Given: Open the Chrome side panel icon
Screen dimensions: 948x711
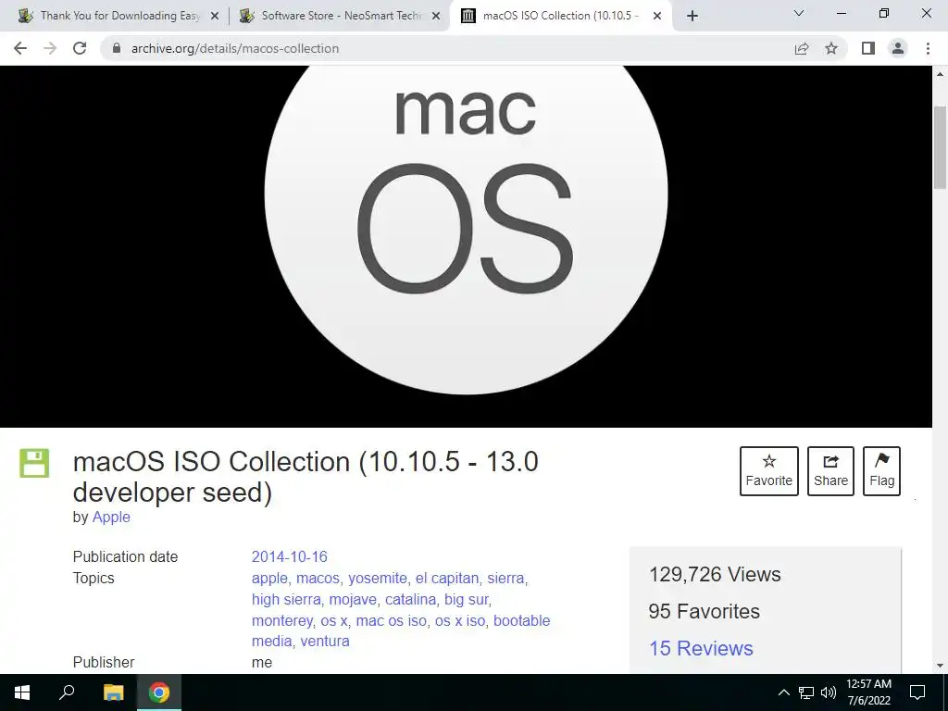Looking at the screenshot, I should pyautogui.click(x=868, y=48).
